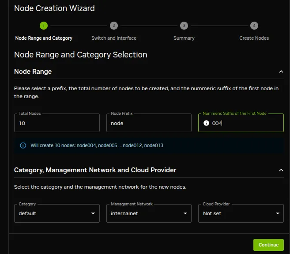Viewport: 290px width, 254px height.
Task: Click info icon beside 'Will create 10 nodes'
Action: pyautogui.click(x=23, y=145)
